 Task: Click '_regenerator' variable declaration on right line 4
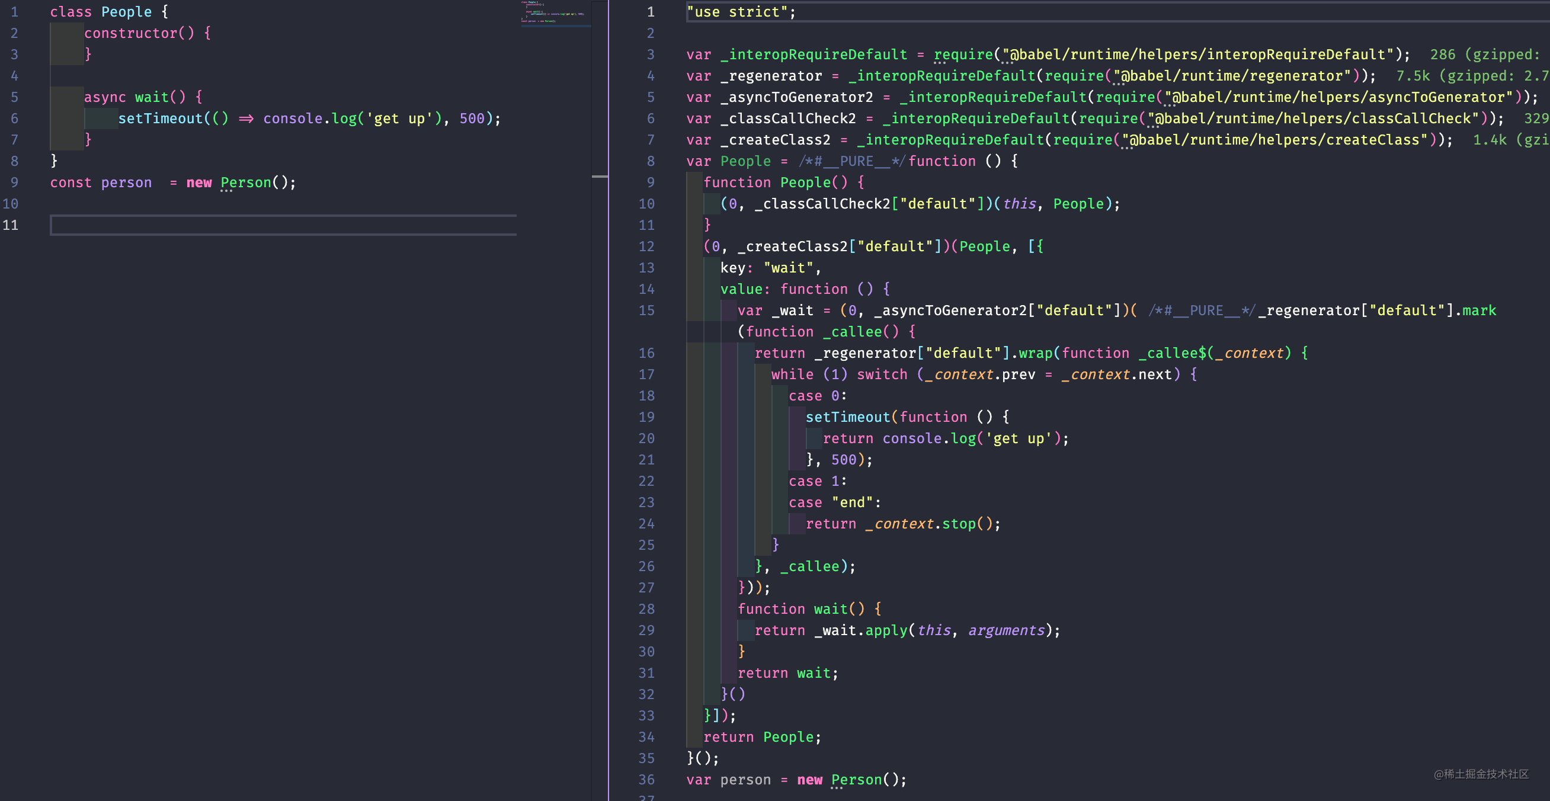pyautogui.click(x=771, y=76)
